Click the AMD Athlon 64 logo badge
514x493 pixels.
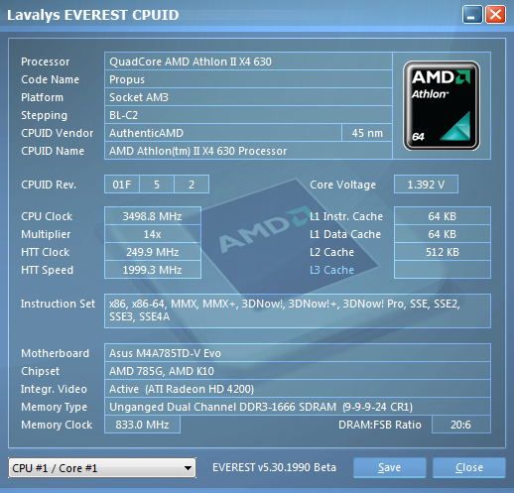(x=442, y=105)
